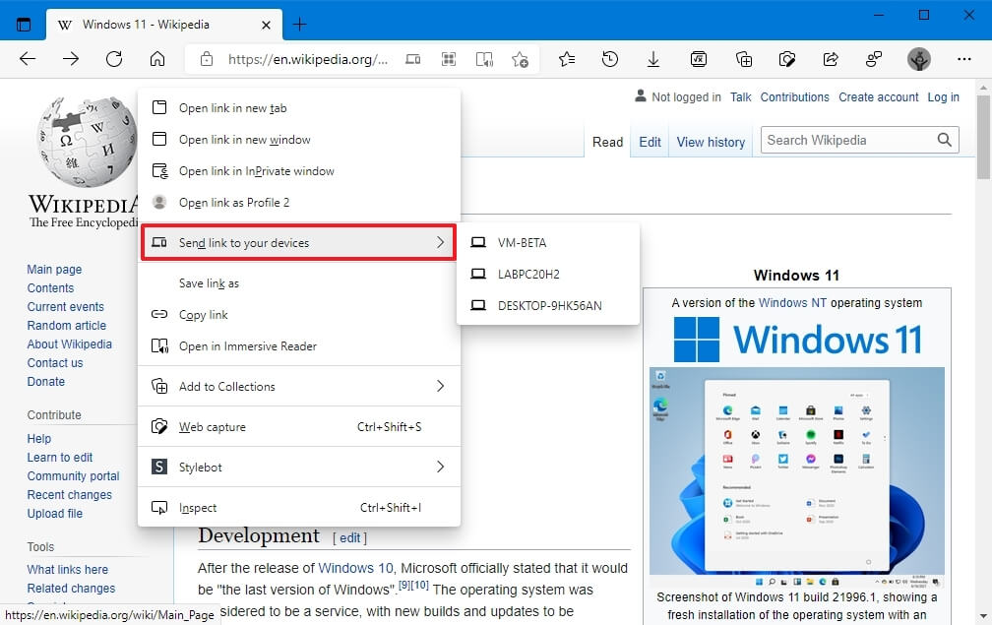The width and height of the screenshot is (992, 625).
Task: Click the Wikipedia search magnifier icon
Action: pyautogui.click(x=944, y=140)
